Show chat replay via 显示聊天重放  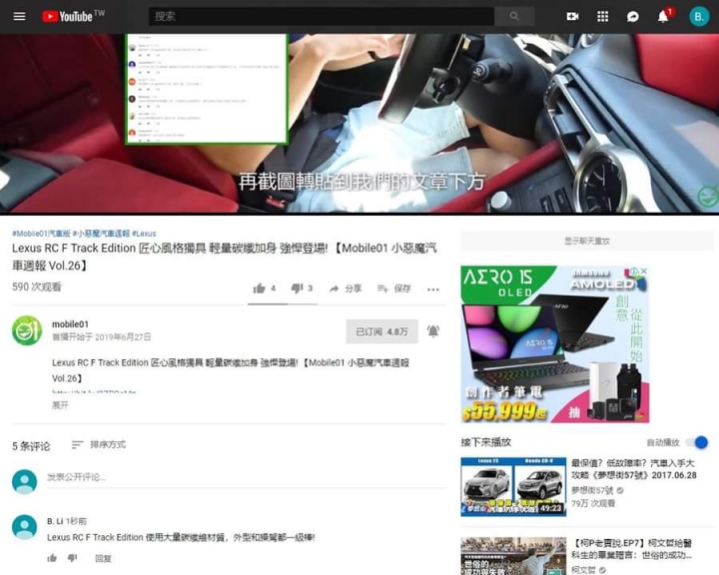pos(587,241)
